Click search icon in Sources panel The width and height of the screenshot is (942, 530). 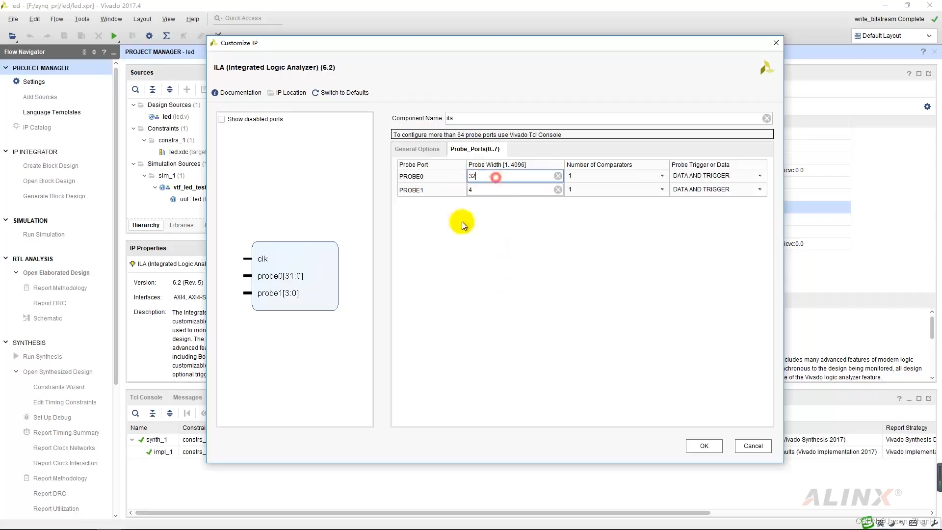[135, 89]
